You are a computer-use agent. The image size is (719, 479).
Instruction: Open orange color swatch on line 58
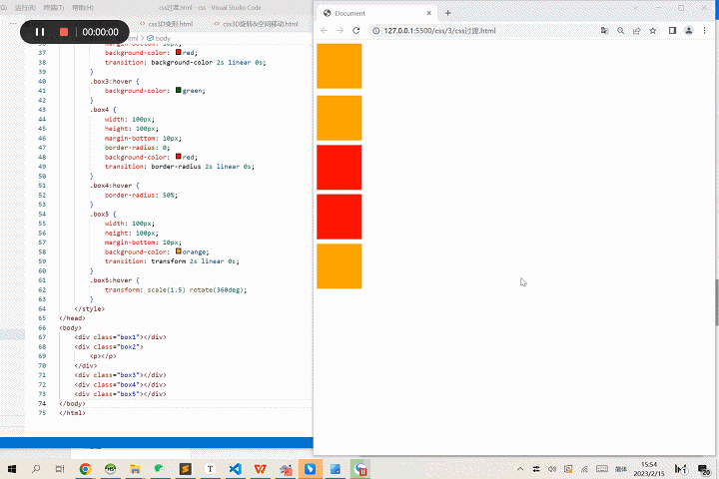tap(179, 251)
